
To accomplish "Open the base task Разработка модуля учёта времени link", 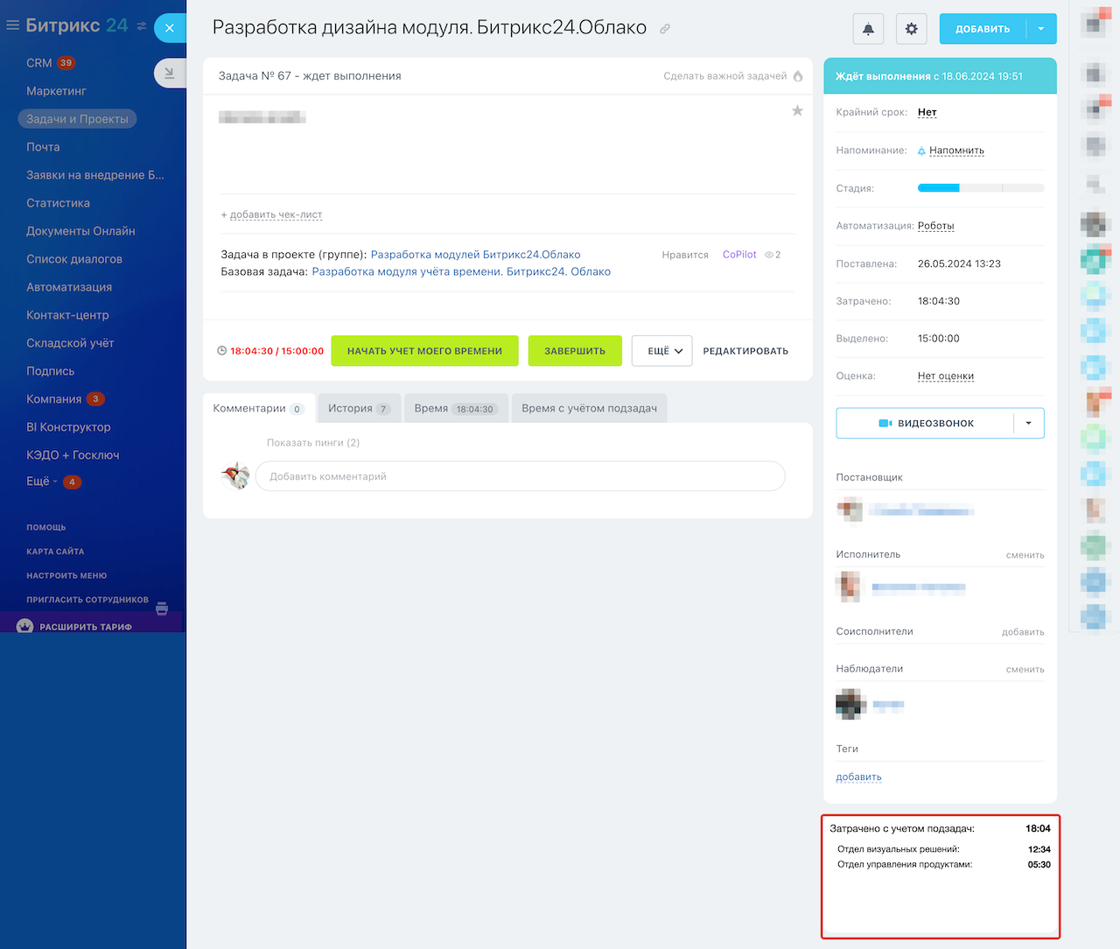I will 461,271.
